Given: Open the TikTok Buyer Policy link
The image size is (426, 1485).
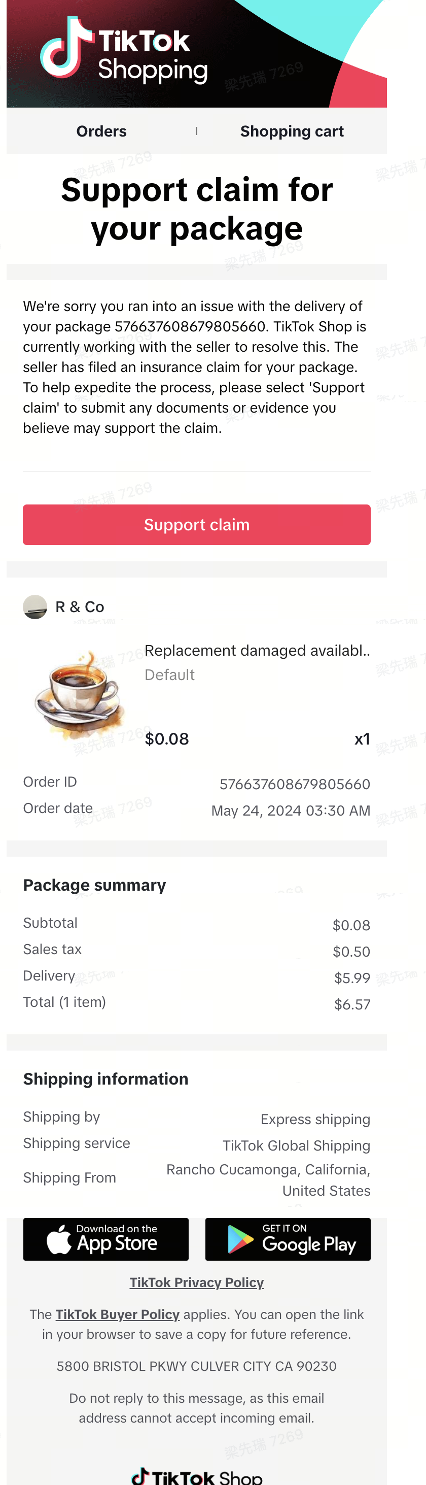Looking at the screenshot, I should (118, 1314).
